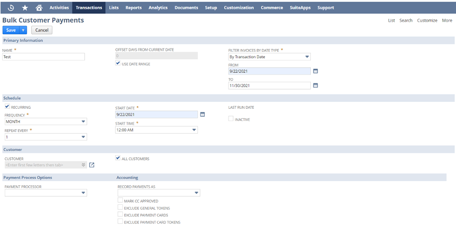Click the Last Run Date label
The width and height of the screenshot is (456, 227).
coord(241,107)
